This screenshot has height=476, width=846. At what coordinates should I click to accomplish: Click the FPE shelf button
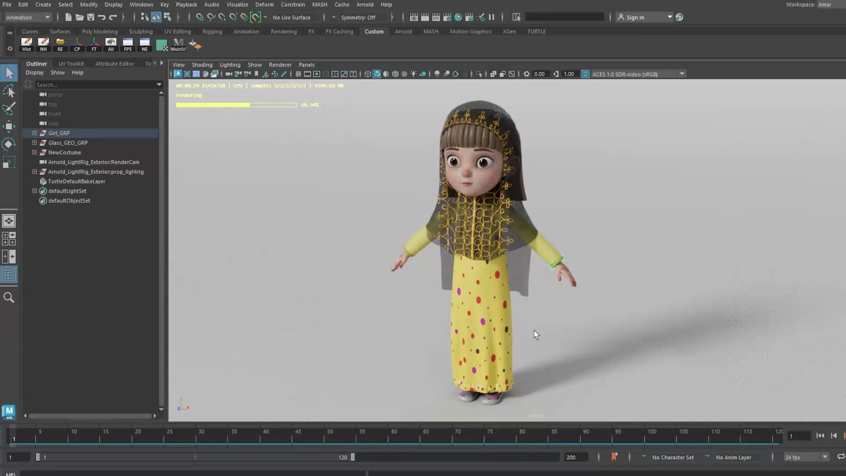[128, 45]
